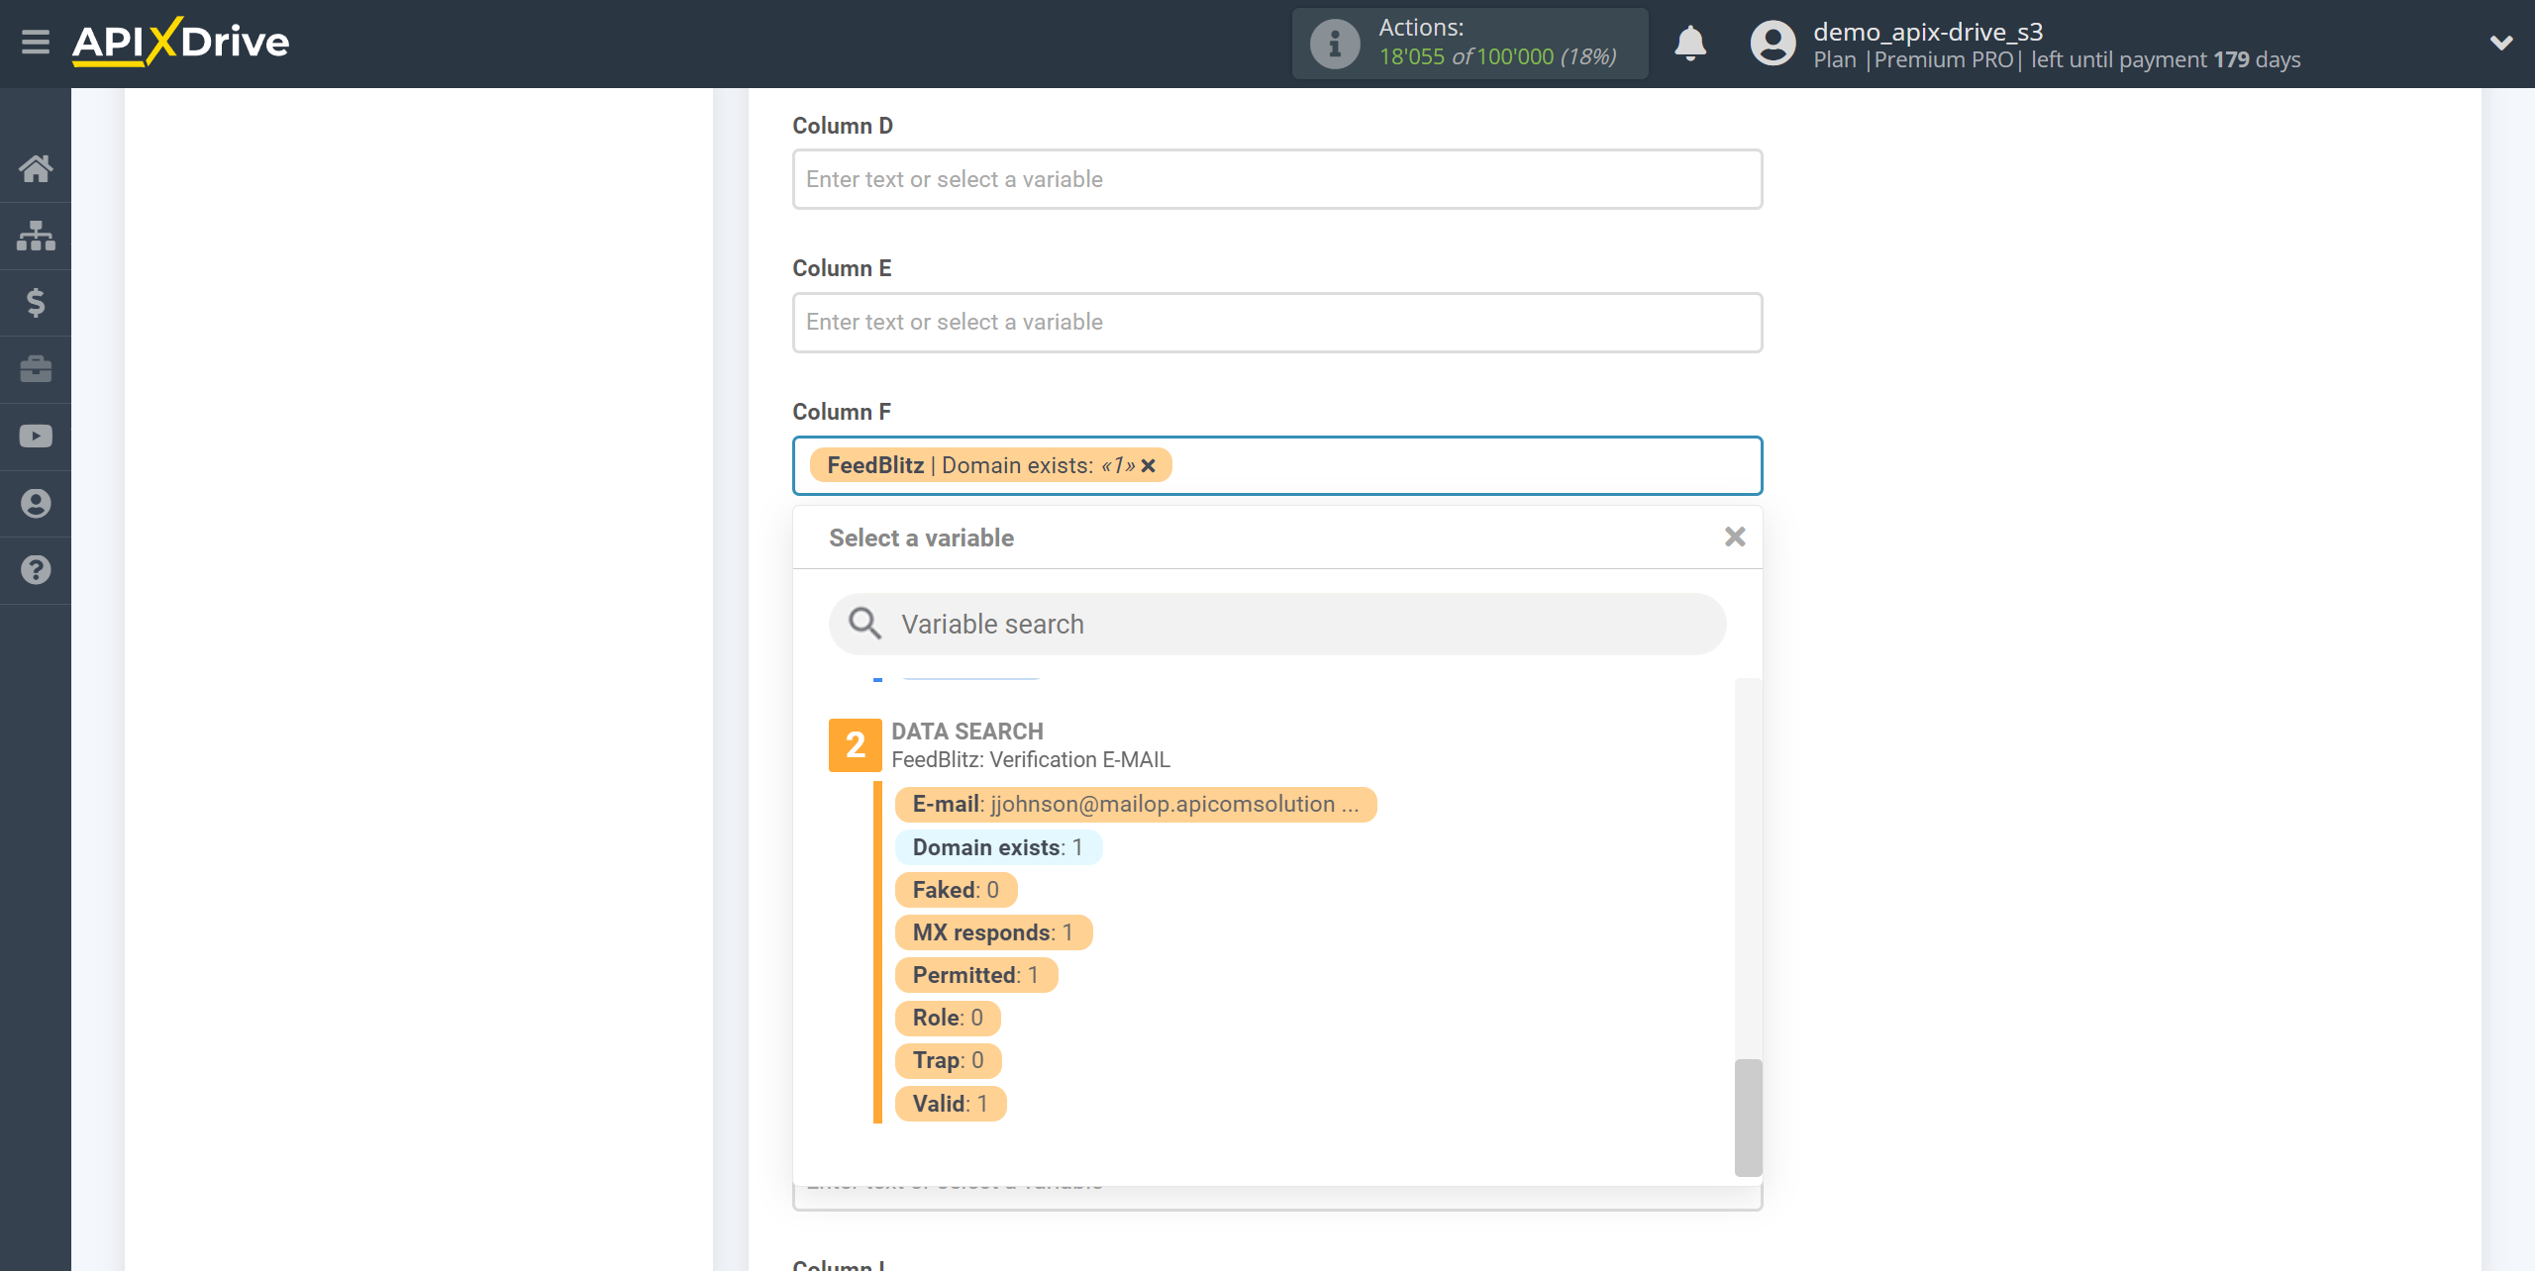Select the Faked variable
The image size is (2535, 1271).
coord(956,890)
